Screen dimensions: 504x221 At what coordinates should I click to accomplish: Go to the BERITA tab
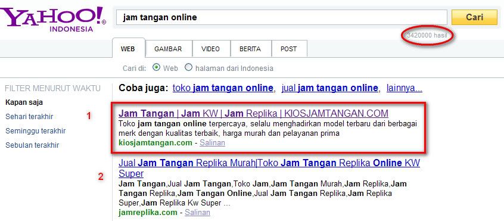[x=250, y=49]
